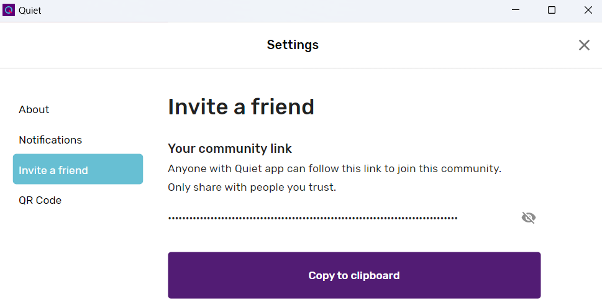Click the Quiet window title text
The image size is (602, 307).
(30, 11)
